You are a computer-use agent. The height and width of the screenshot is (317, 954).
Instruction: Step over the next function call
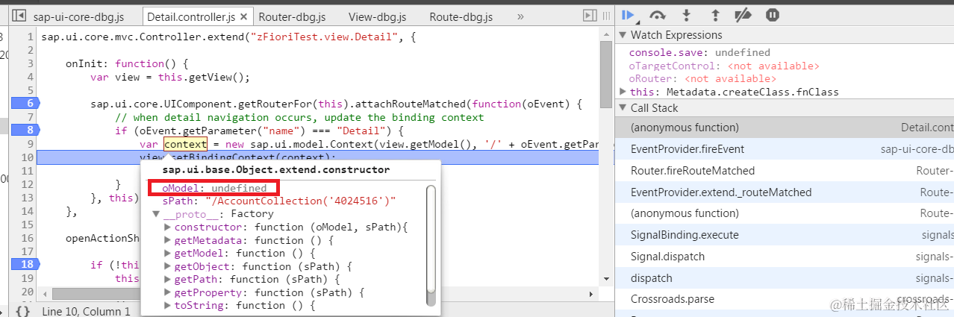point(658,15)
